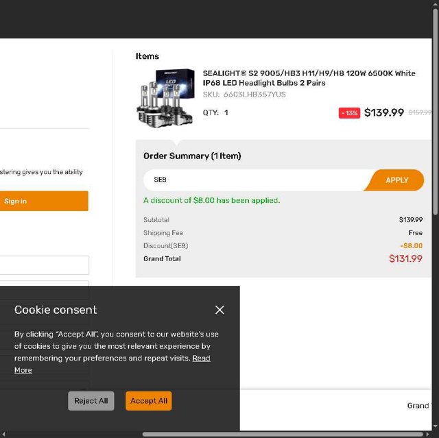Click the discount applied confirmation message

pos(212,200)
